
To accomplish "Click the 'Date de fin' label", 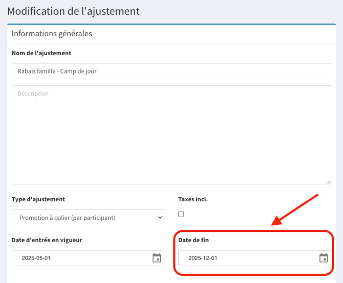I will pos(194,240).
